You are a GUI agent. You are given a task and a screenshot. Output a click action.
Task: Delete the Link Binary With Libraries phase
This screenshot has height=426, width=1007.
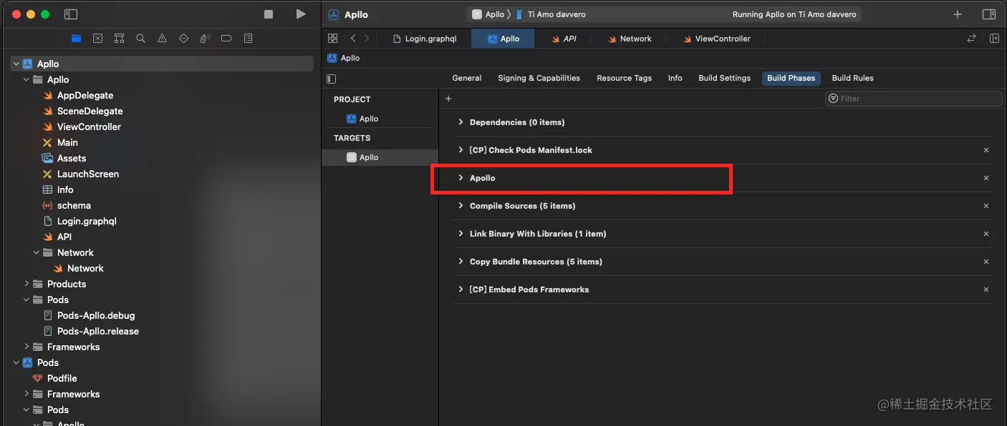(x=986, y=234)
